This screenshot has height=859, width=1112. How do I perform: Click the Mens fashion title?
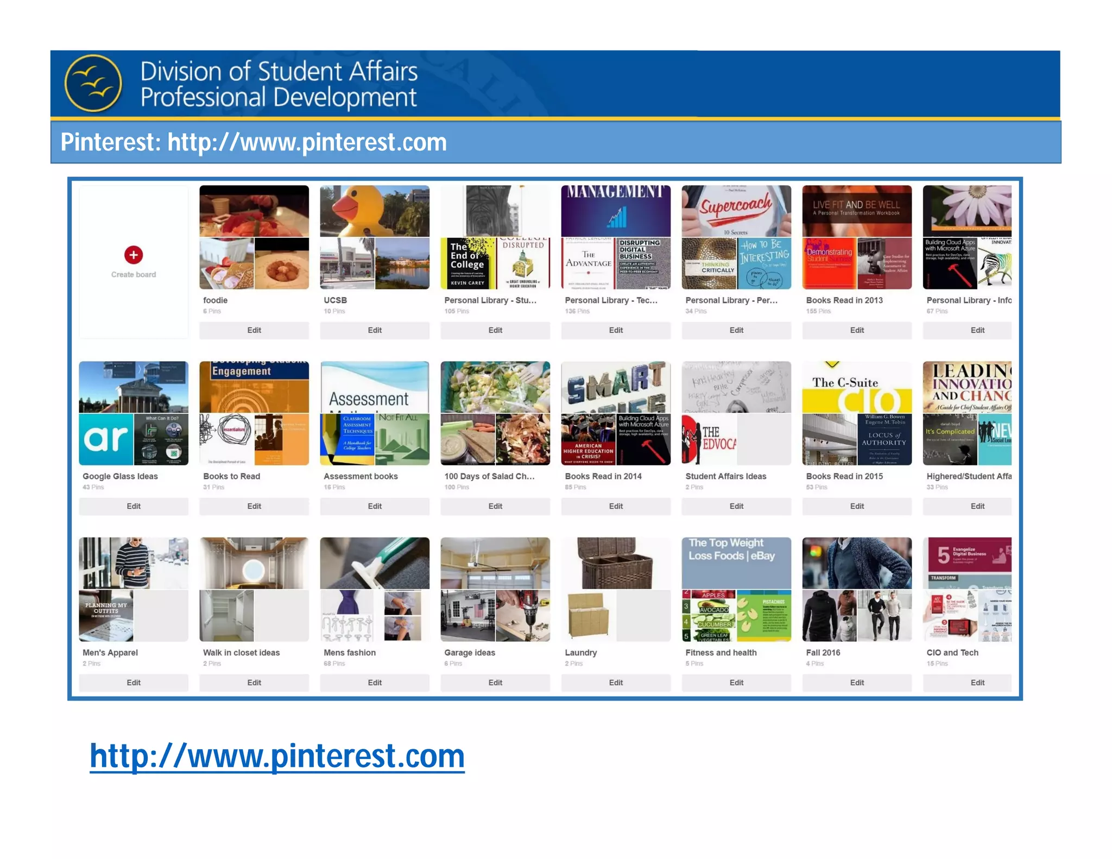coord(349,653)
